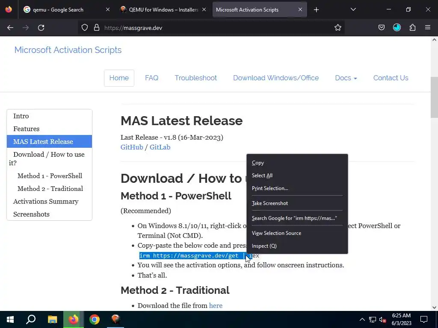Viewport: 438px width, 328px height.
Task: Choose Take Screenshot from the context menu
Action: coord(297,203)
